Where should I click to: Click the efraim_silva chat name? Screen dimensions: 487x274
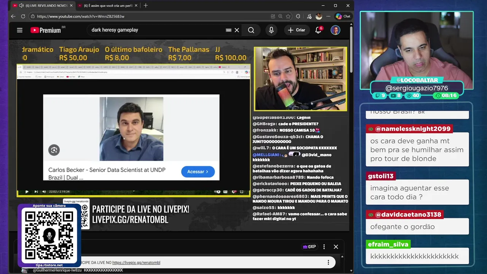click(x=388, y=244)
